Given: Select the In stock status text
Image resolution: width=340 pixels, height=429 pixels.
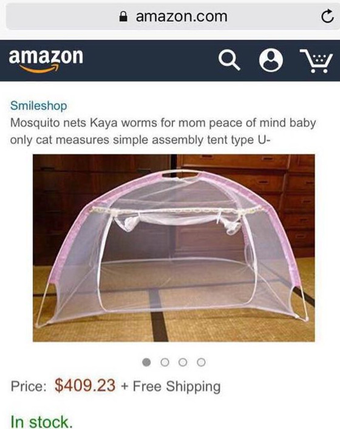Looking at the screenshot, I should (x=41, y=422).
